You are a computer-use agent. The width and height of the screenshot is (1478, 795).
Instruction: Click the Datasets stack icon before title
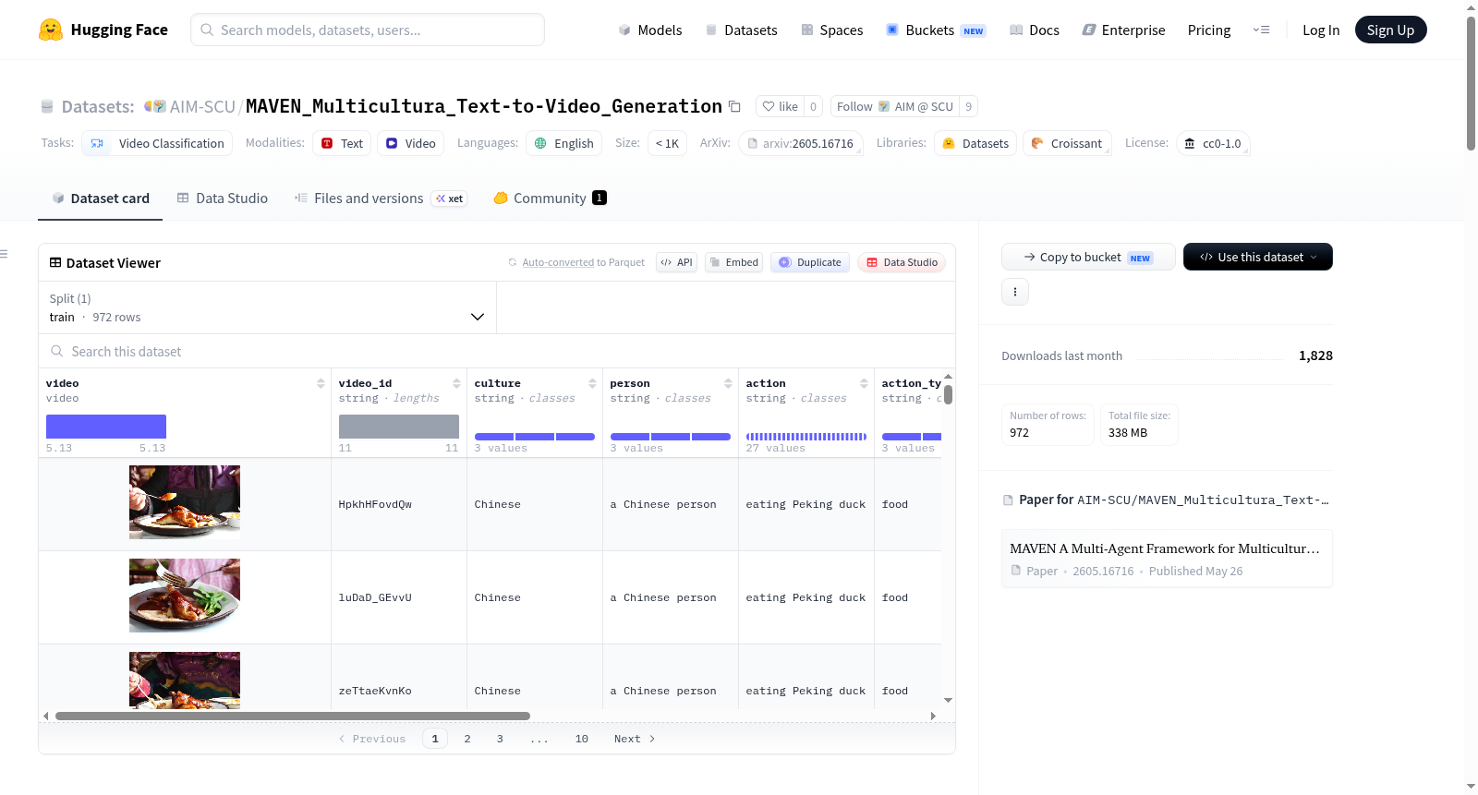[x=47, y=106]
